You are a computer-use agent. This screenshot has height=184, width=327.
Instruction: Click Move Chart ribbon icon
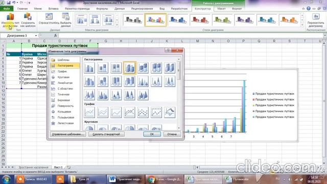[316, 20]
